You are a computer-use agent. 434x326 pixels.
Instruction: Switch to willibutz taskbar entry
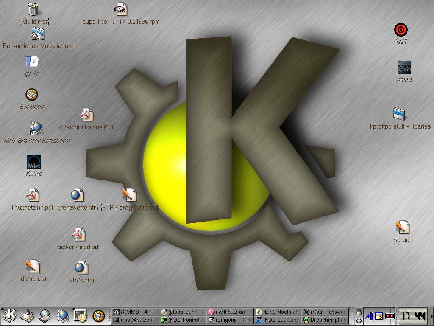[230, 312]
